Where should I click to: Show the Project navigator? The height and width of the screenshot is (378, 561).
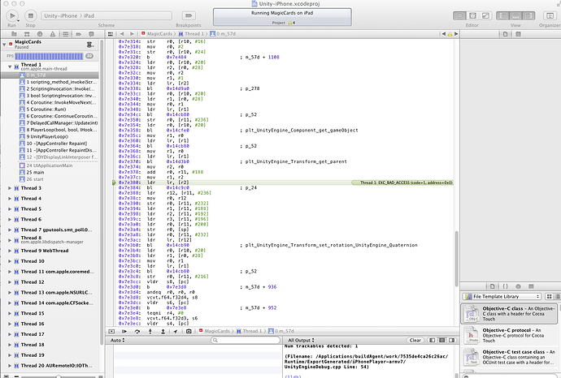pyautogui.click(x=14, y=34)
